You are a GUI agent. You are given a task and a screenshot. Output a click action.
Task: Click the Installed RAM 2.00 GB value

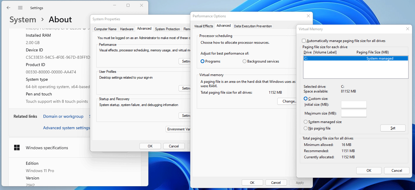click(33, 43)
